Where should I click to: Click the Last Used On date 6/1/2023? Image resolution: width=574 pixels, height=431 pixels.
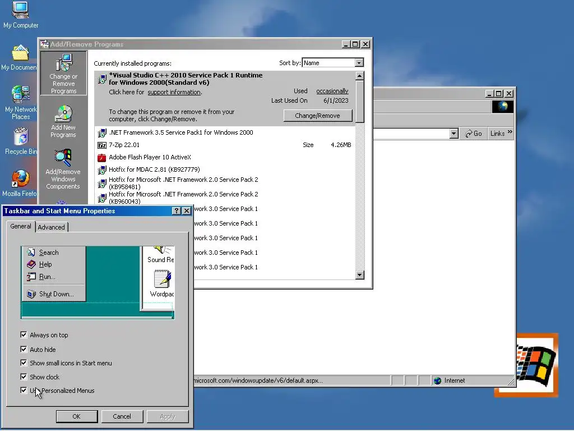[336, 101]
